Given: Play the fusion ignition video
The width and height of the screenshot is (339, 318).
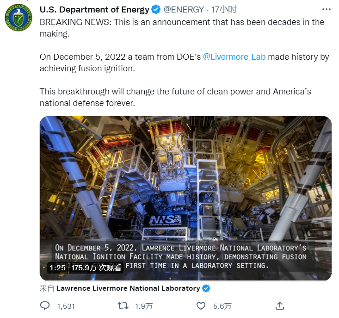Looking at the screenshot, I should click(185, 185).
